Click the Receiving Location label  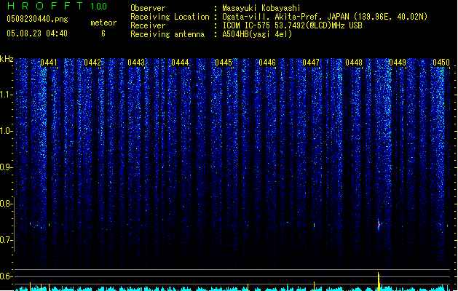pos(170,17)
